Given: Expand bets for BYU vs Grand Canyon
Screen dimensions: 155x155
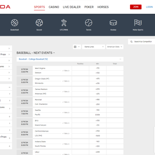Looking at the screenshot, I should coord(66,123).
